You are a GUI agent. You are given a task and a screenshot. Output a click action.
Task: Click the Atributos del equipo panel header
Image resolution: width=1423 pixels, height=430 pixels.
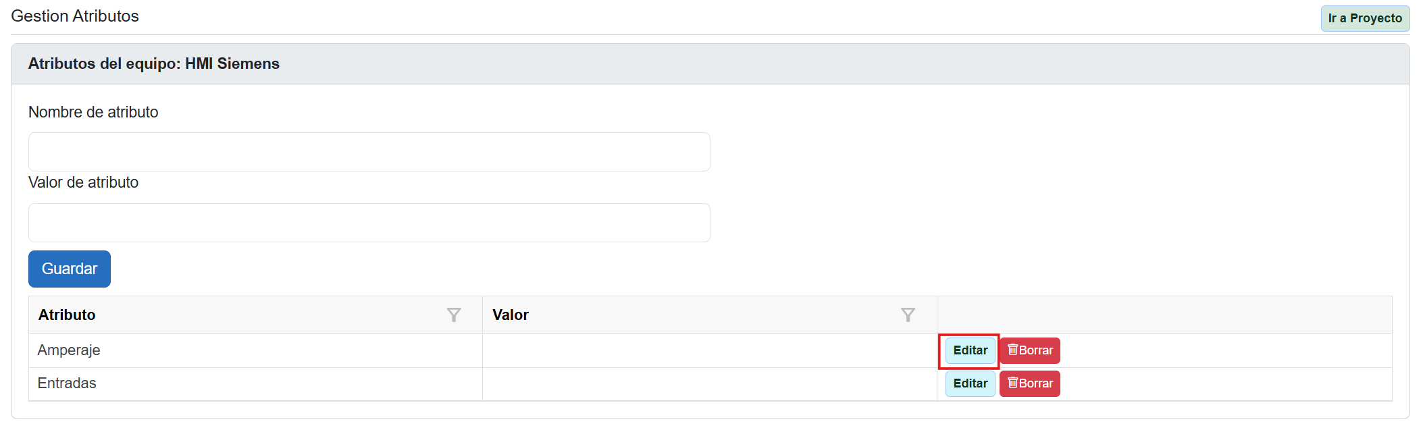click(154, 63)
